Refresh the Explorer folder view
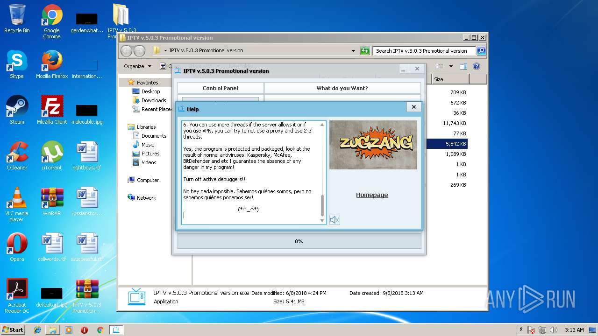The height and width of the screenshot is (336, 598). click(x=365, y=51)
